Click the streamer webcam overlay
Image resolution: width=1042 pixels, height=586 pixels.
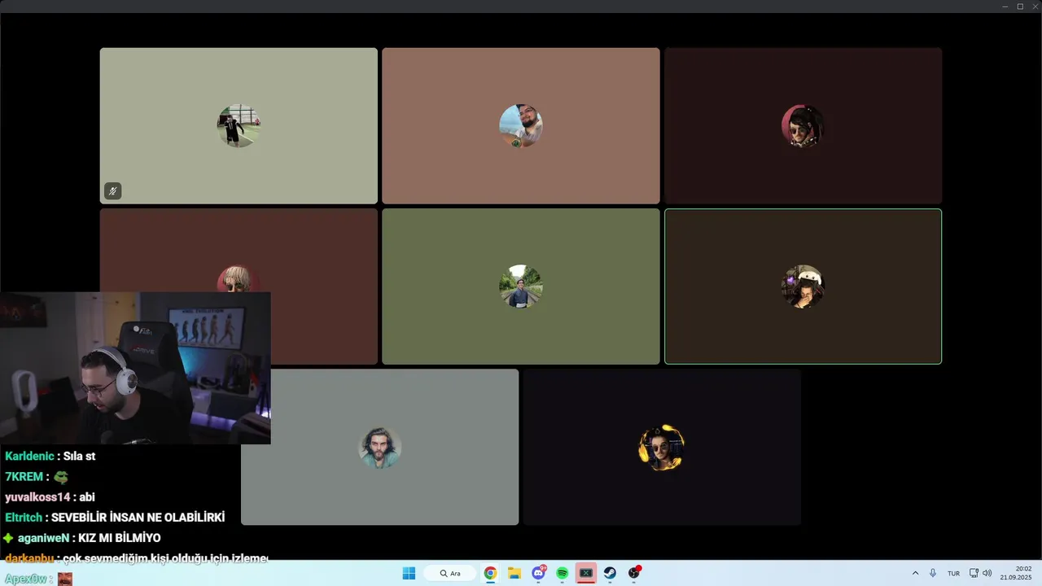tap(135, 368)
